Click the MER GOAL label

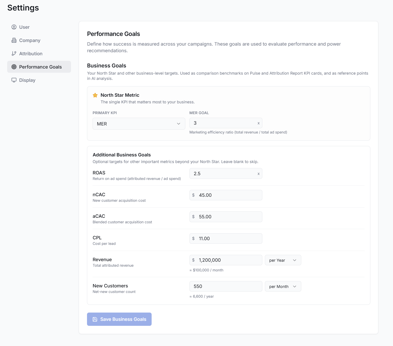pyautogui.click(x=199, y=113)
